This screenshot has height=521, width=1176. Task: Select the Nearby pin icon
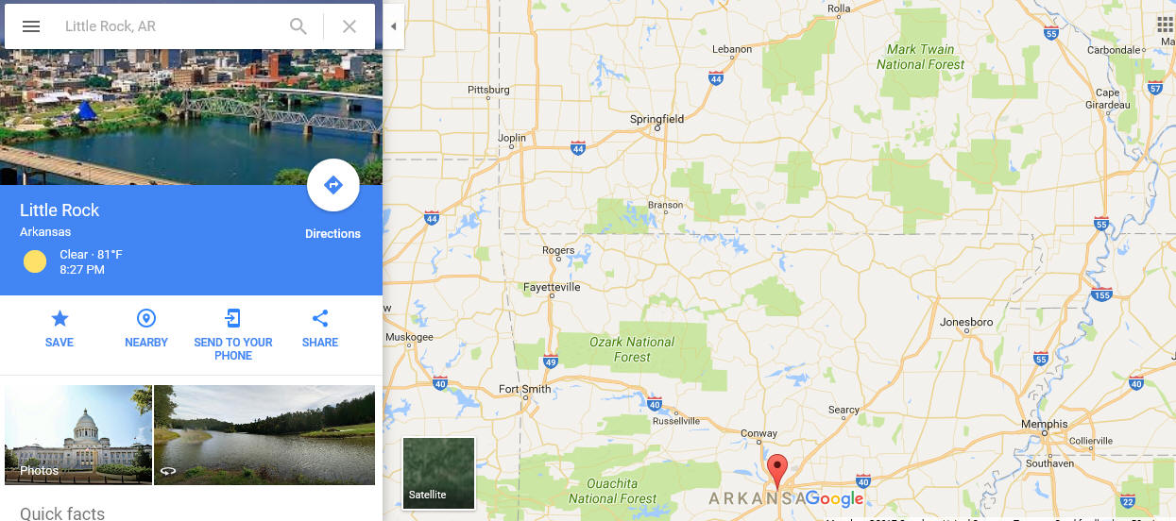(x=146, y=318)
